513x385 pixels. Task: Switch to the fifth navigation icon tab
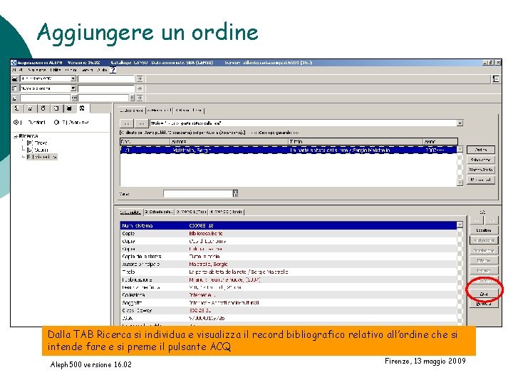[69, 108]
